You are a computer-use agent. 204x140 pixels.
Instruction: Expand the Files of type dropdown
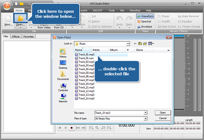(x=145, y=118)
